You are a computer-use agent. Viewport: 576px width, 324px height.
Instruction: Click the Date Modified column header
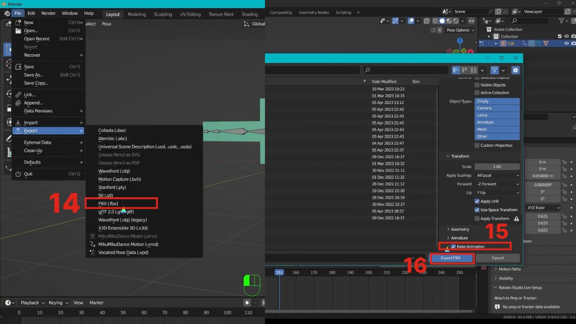coord(384,82)
